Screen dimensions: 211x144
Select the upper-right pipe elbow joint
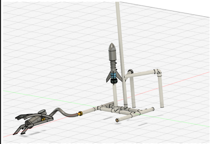(159, 72)
